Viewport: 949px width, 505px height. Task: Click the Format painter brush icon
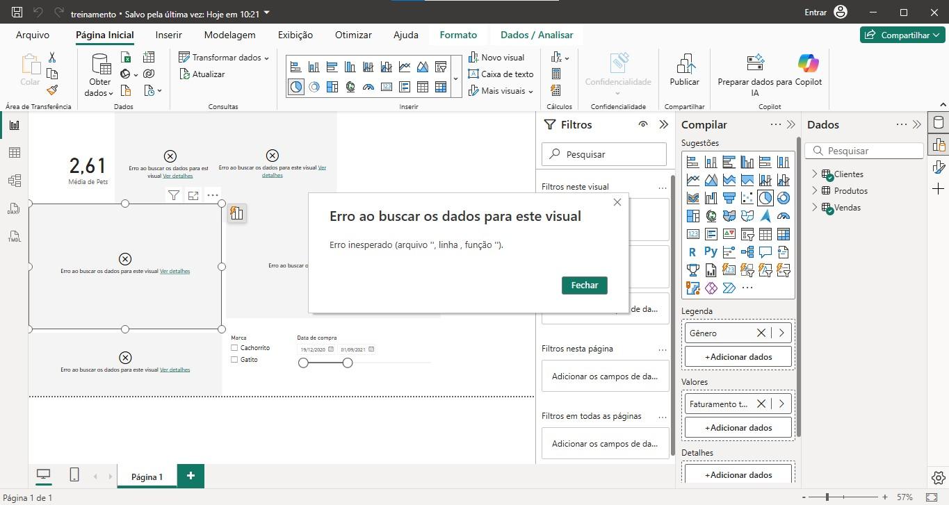point(52,90)
